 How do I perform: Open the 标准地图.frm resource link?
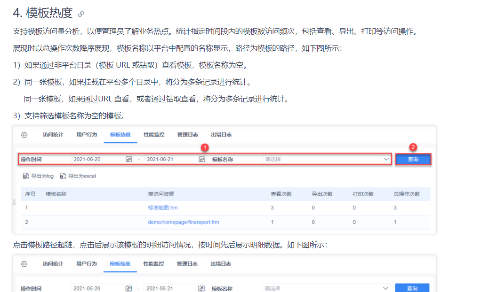click(x=162, y=207)
